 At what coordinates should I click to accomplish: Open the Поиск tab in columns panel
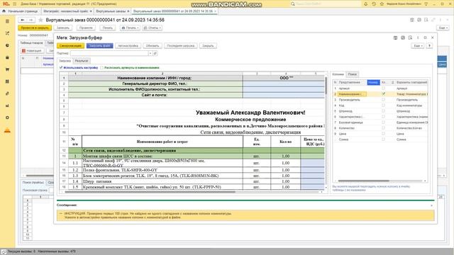(x=352, y=74)
